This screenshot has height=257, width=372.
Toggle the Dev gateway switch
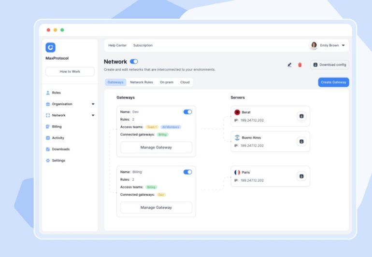[x=187, y=112]
